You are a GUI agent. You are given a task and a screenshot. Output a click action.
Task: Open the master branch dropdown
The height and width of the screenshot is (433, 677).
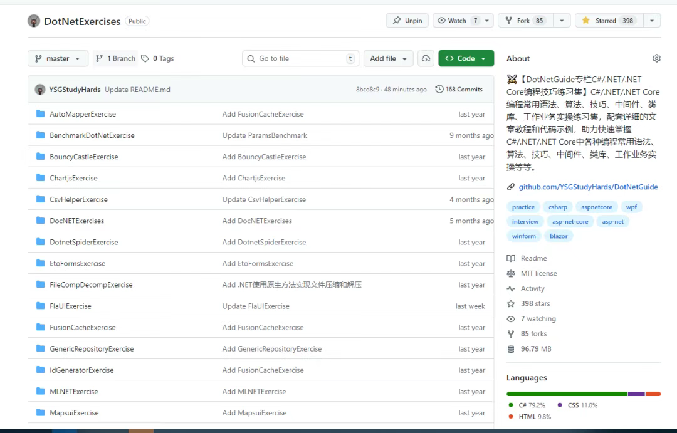[x=58, y=58]
